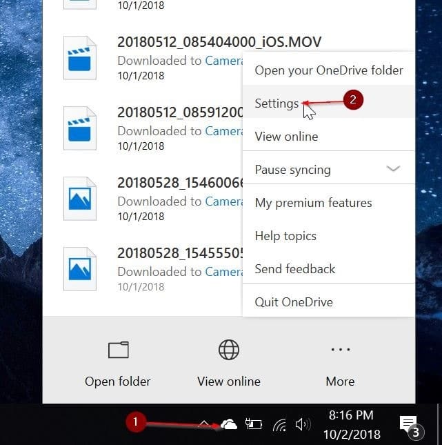Click the More three-dots icon
The image size is (442, 445).
tap(341, 349)
